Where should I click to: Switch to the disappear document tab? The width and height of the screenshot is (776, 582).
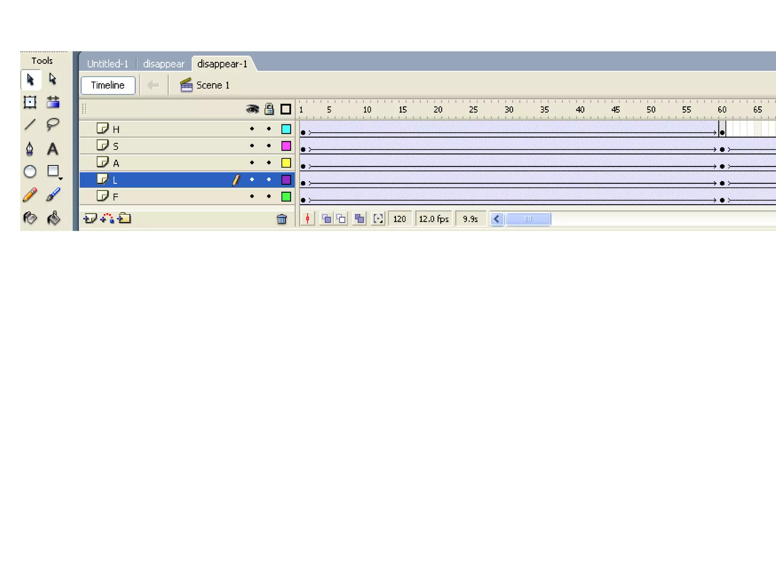click(x=164, y=64)
